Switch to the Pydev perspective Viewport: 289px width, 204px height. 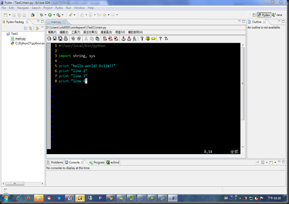(x=264, y=15)
